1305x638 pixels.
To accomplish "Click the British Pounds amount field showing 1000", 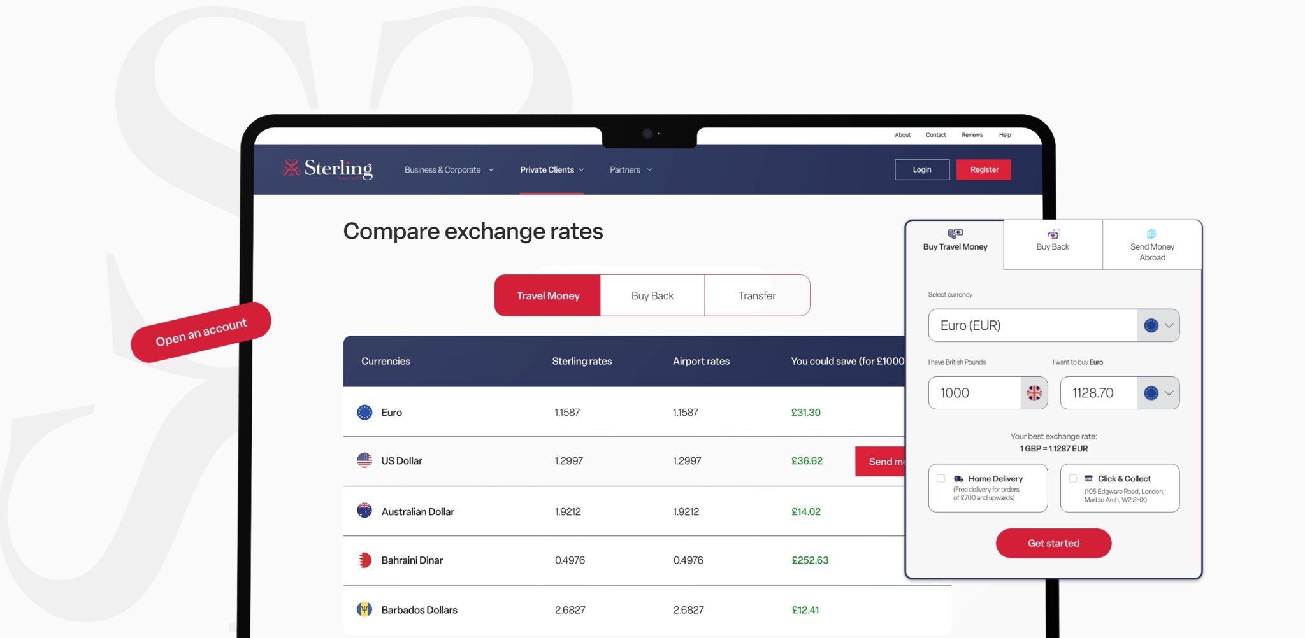I will pos(975,393).
